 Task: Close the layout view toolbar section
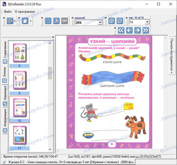4,18
